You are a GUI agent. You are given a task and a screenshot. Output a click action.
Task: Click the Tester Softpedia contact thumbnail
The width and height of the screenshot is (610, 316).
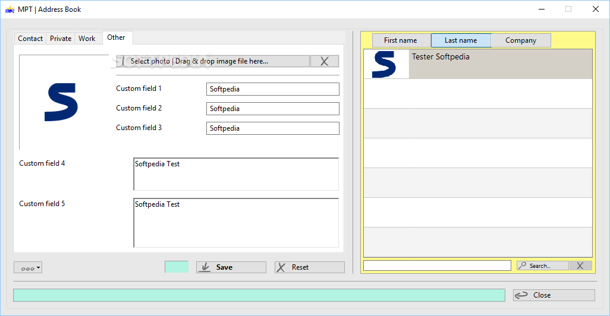pos(386,64)
